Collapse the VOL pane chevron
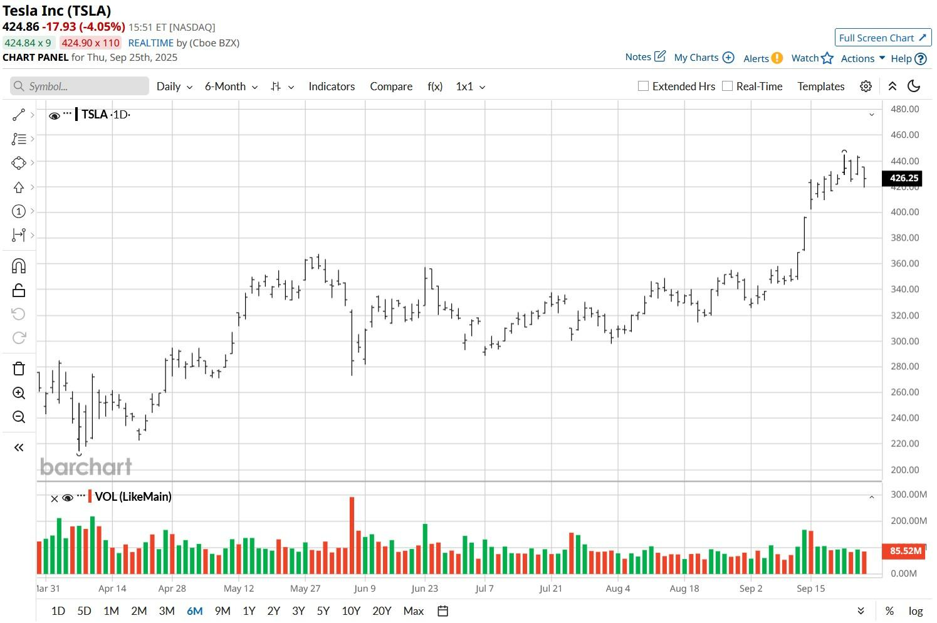The image size is (937, 623). tap(871, 498)
